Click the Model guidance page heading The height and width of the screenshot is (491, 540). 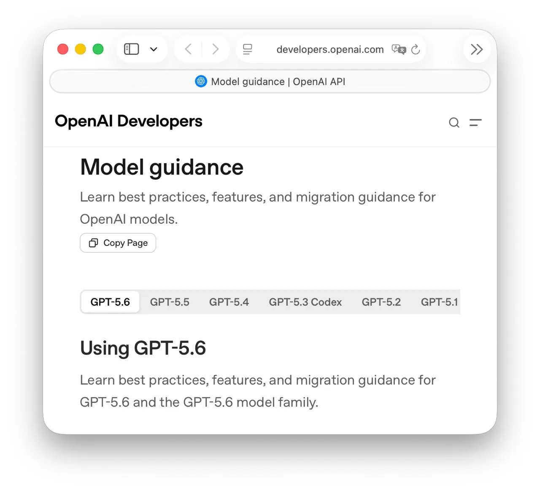click(162, 167)
